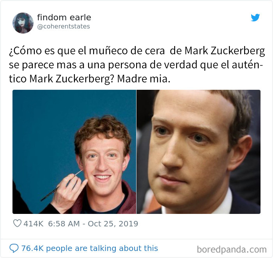Click the 6:58 AM timestamp
The height and width of the screenshot is (258, 273).
64,224
